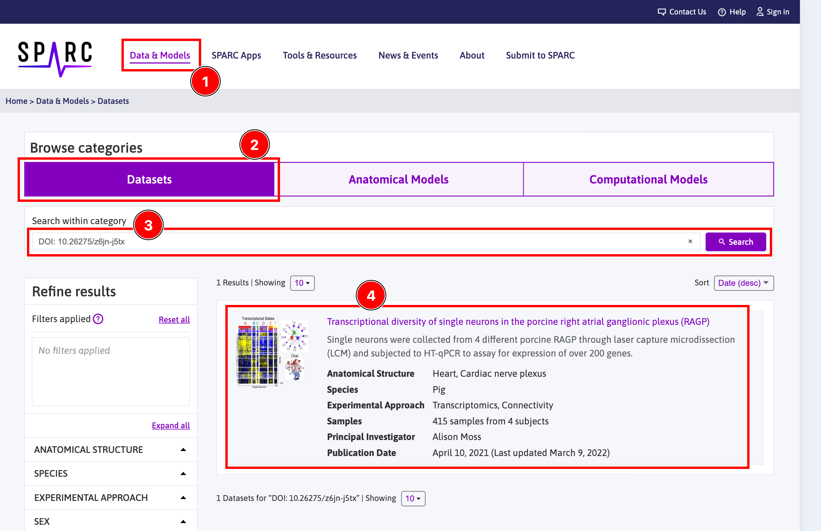Click the SPARC logo

click(x=55, y=59)
